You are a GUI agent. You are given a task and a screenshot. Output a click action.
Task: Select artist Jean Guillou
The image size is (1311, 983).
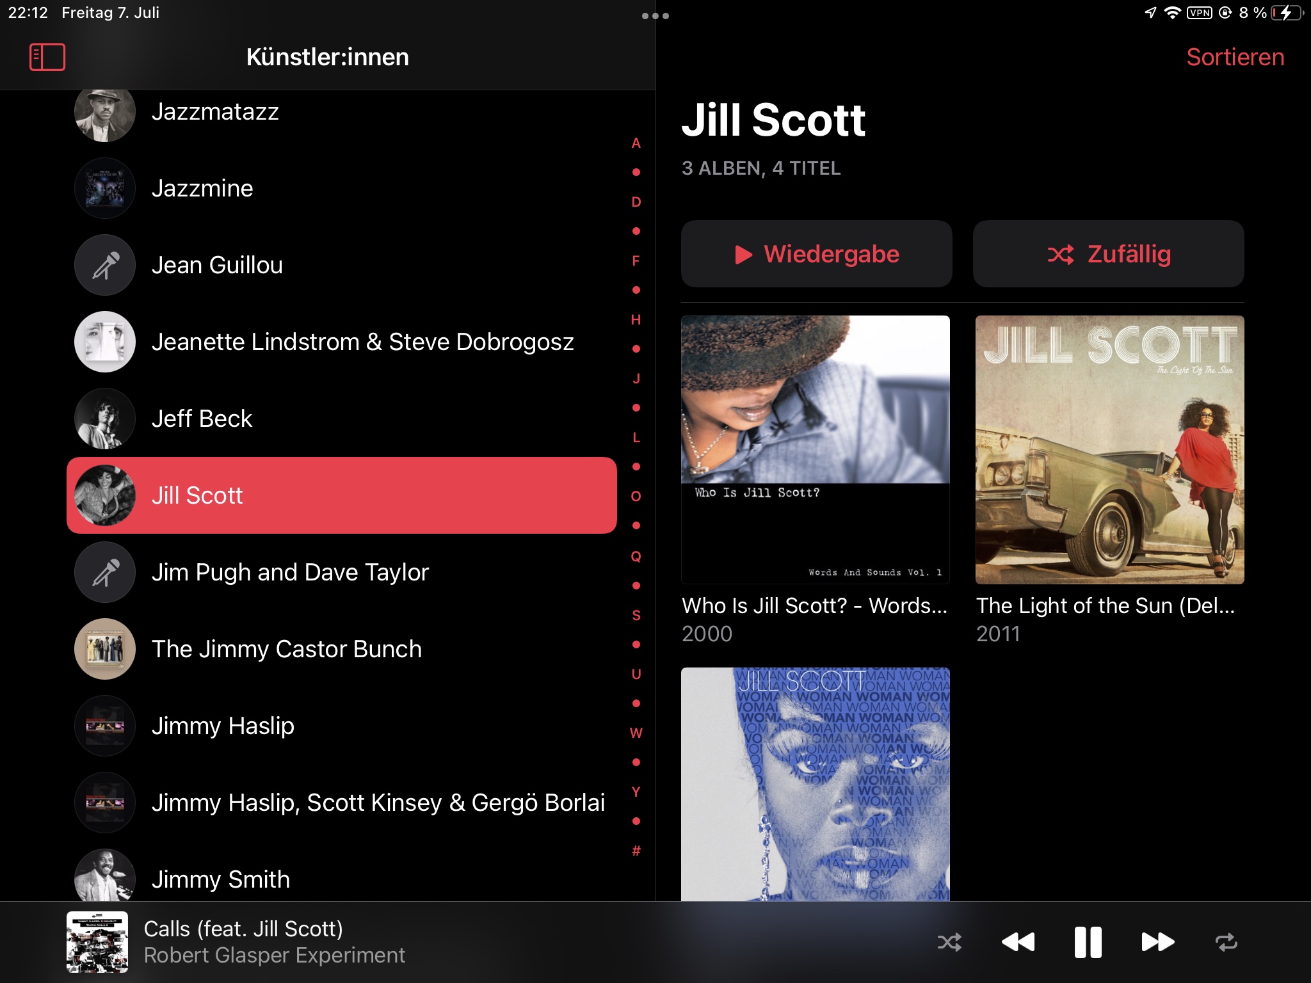pyautogui.click(x=342, y=265)
